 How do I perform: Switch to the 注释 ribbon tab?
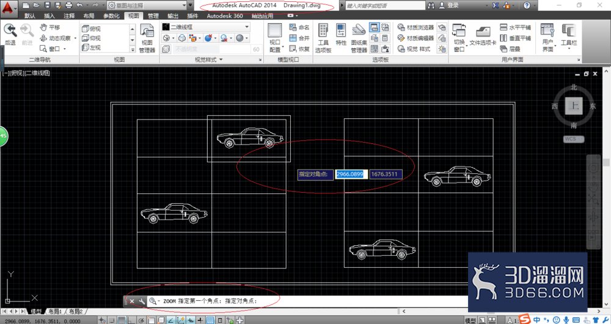click(x=69, y=16)
